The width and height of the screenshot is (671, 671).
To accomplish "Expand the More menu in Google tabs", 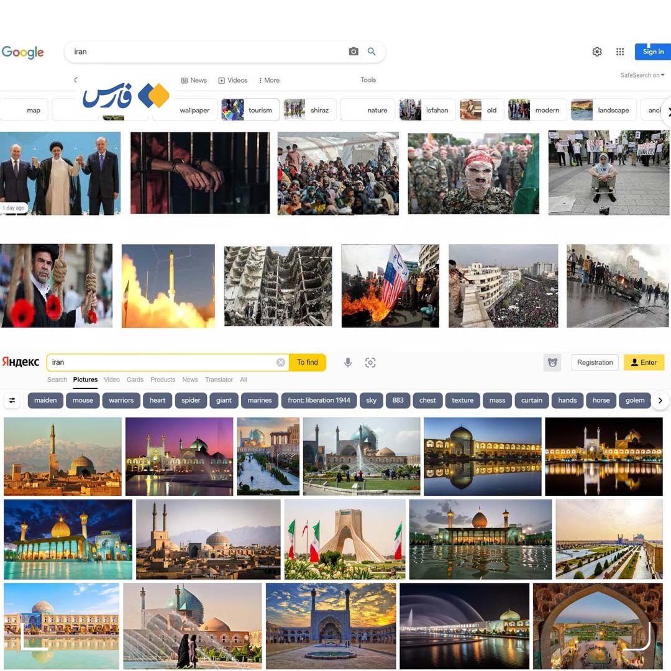I will point(269,80).
